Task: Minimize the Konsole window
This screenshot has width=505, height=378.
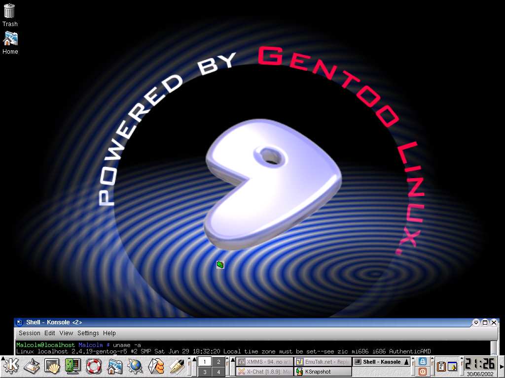Action: [476, 322]
